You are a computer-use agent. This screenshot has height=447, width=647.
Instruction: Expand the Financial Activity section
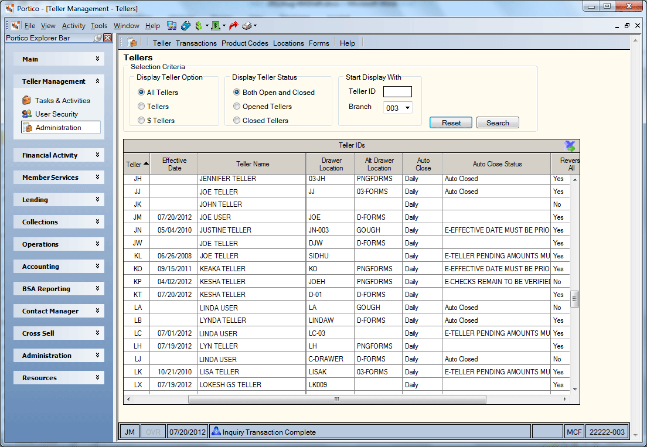[x=59, y=155]
